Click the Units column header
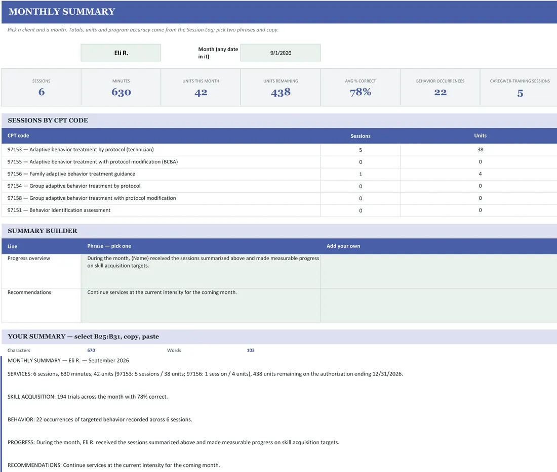557x472 pixels. 480,136
